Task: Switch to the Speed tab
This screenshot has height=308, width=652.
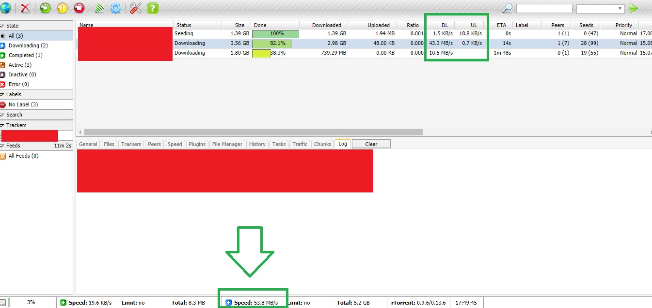Action: pos(175,144)
